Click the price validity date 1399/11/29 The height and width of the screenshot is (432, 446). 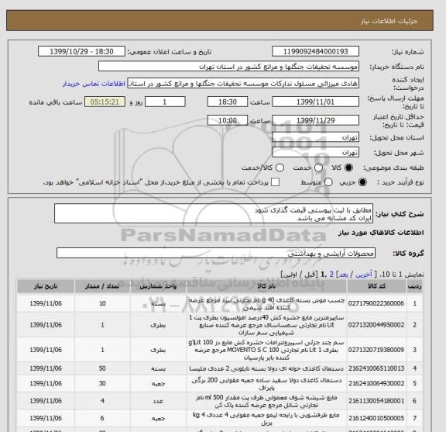point(315,120)
